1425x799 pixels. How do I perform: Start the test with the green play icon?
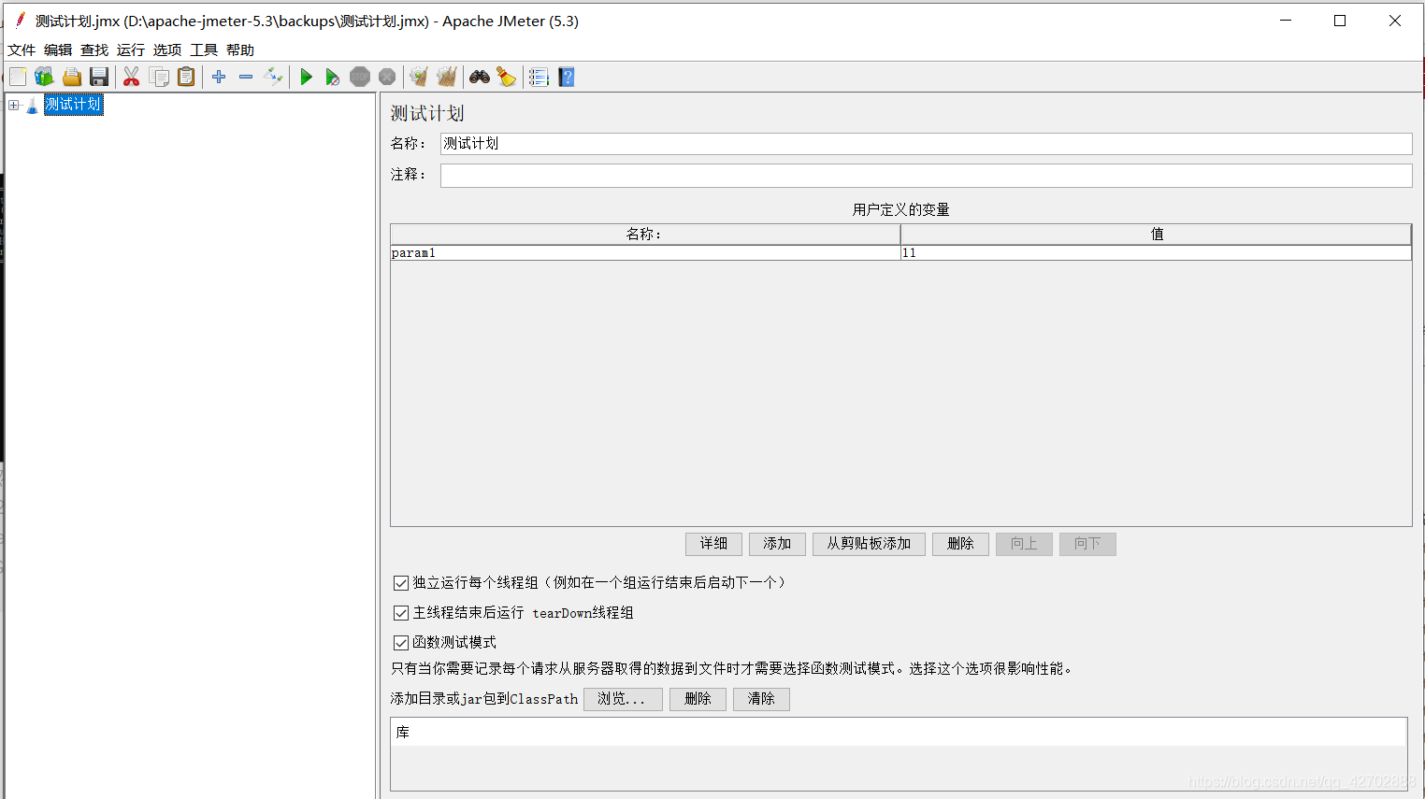[x=306, y=77]
